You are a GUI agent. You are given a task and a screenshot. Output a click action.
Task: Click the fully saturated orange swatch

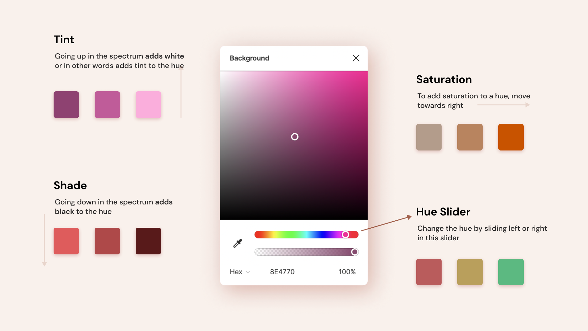511,137
